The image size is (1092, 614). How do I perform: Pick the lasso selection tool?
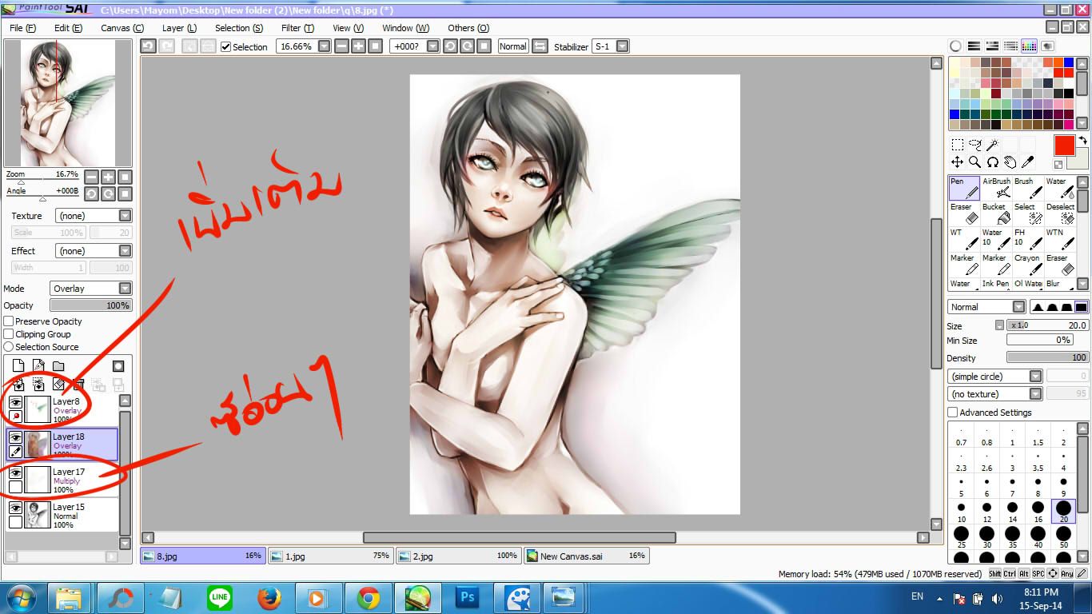coord(974,146)
